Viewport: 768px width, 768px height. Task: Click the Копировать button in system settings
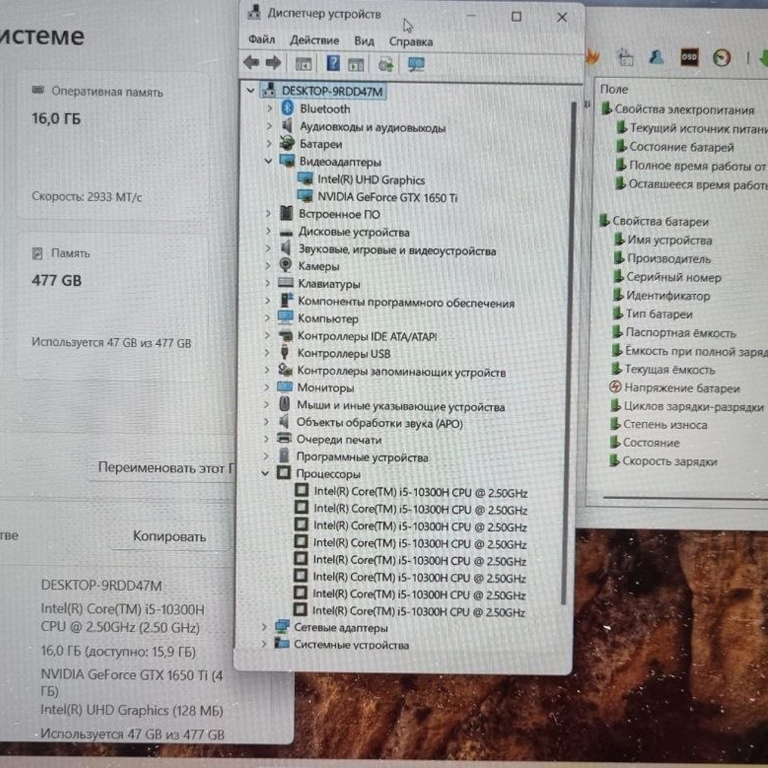click(x=169, y=536)
